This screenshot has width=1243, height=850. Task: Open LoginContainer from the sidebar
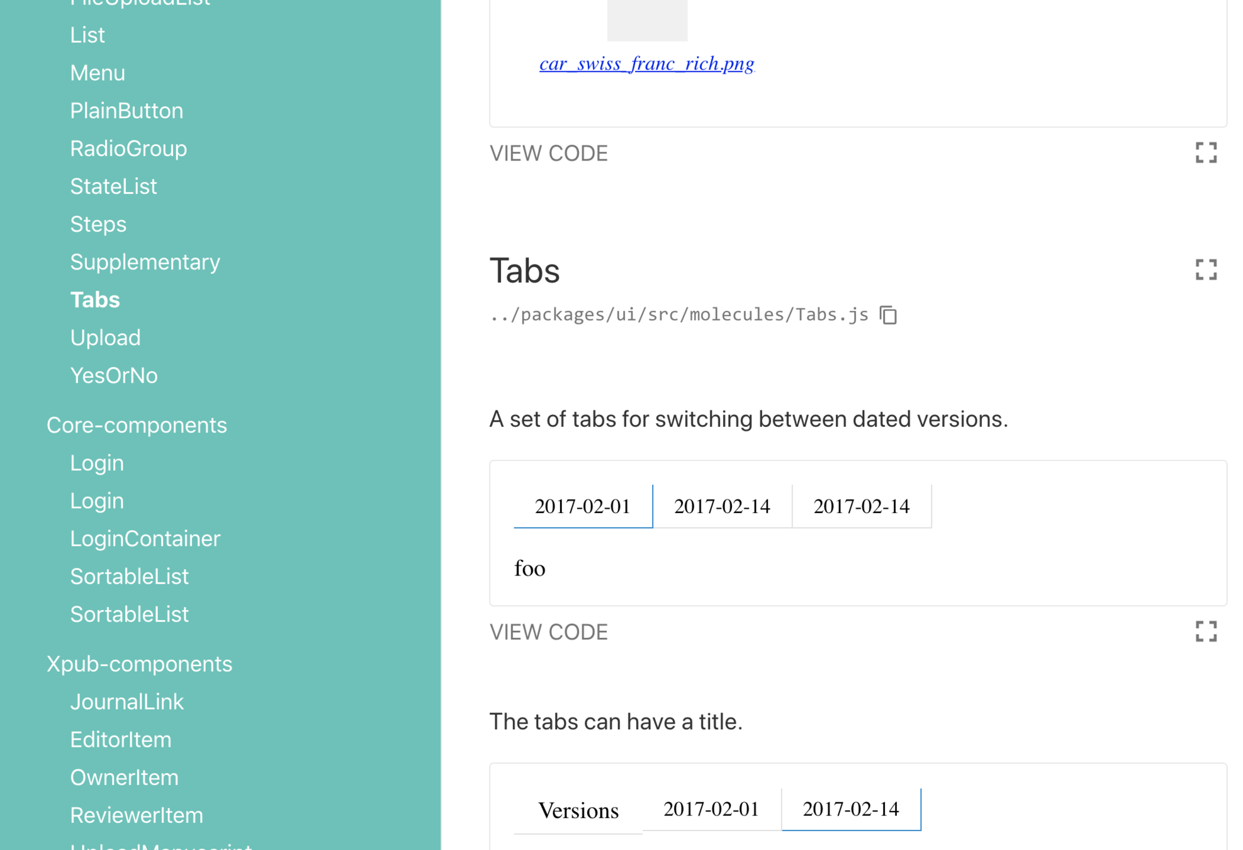(x=145, y=538)
